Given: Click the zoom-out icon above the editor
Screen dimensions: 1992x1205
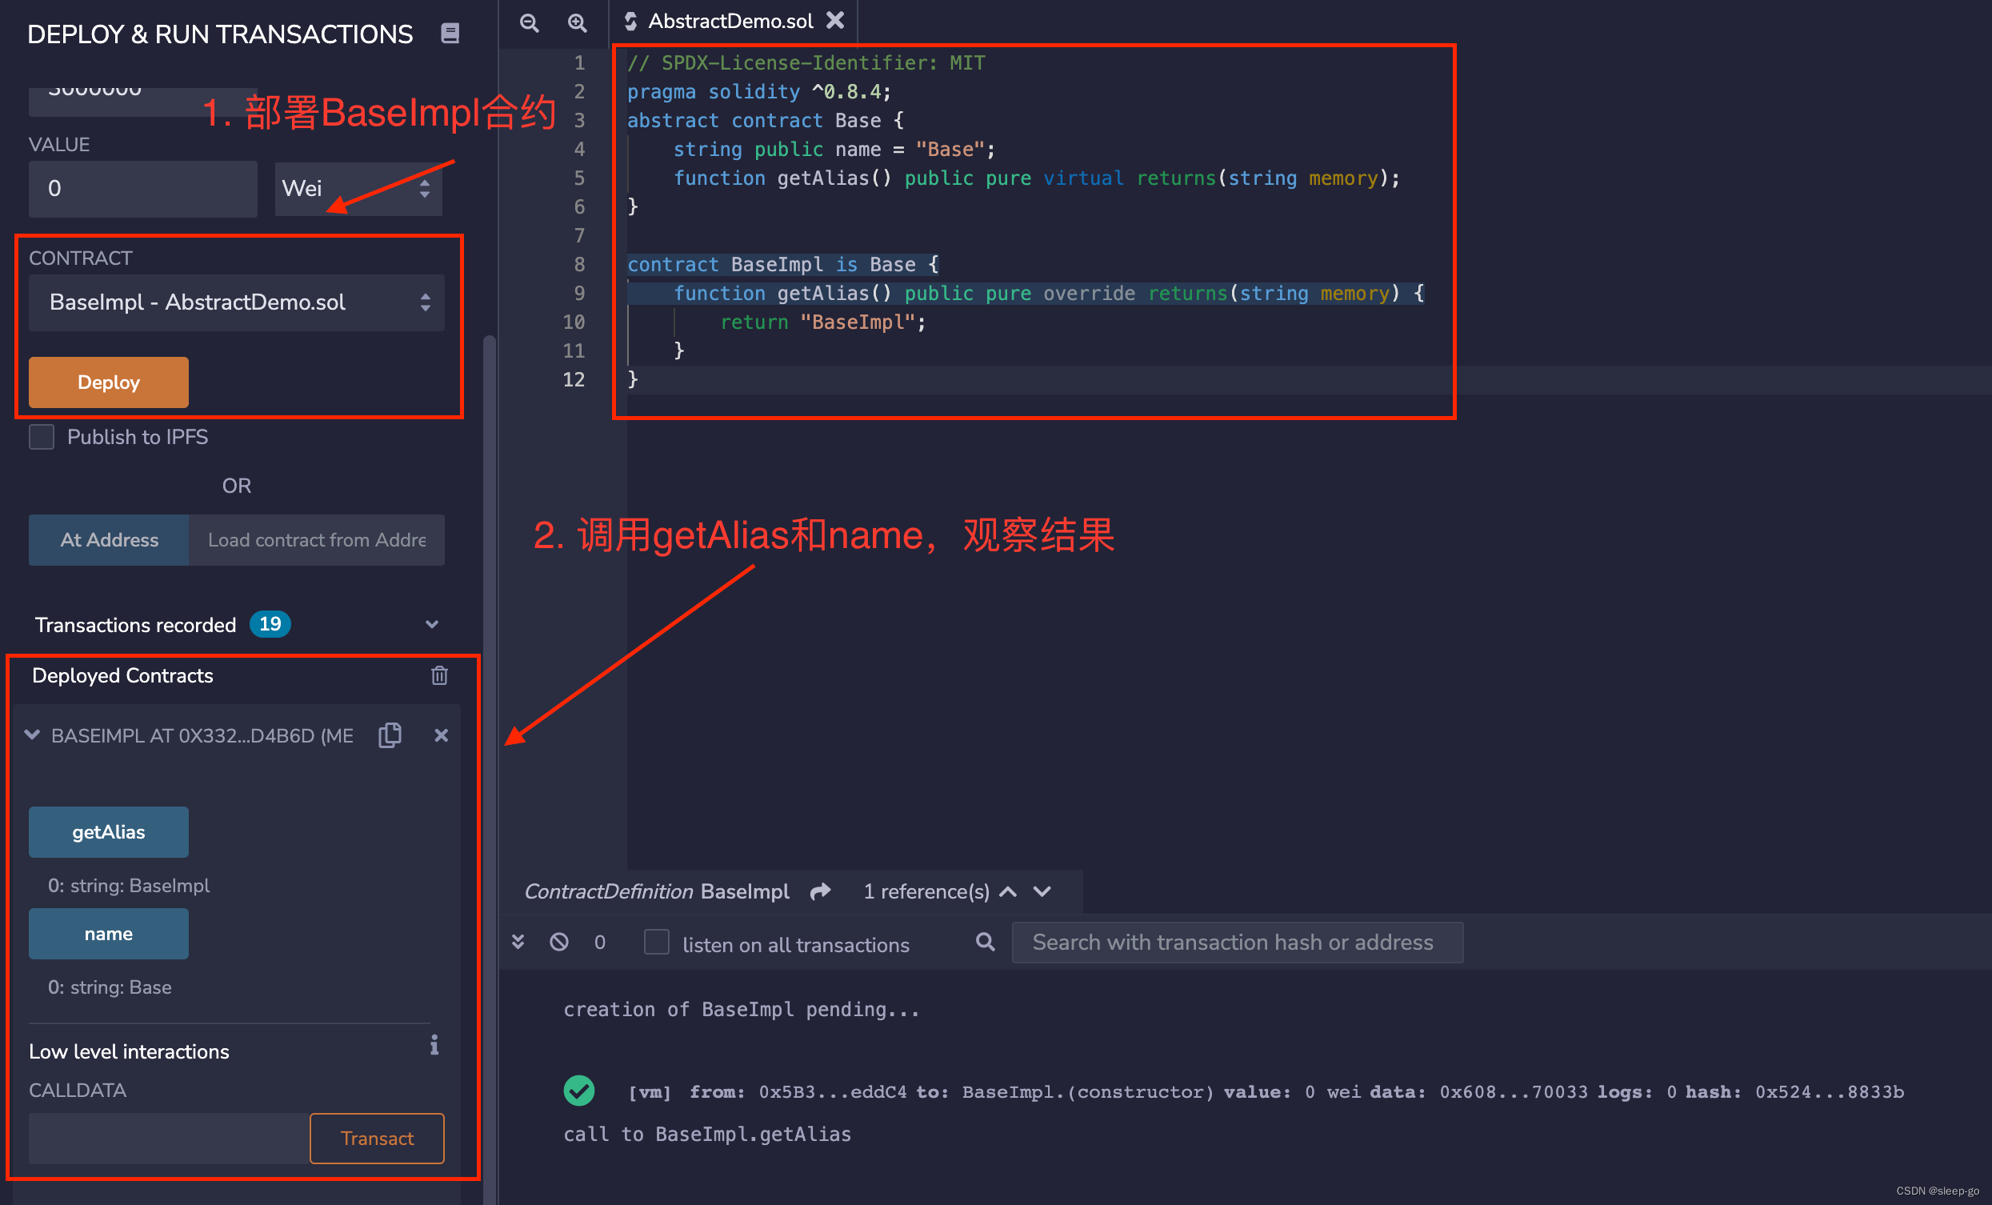Looking at the screenshot, I should tap(530, 22).
